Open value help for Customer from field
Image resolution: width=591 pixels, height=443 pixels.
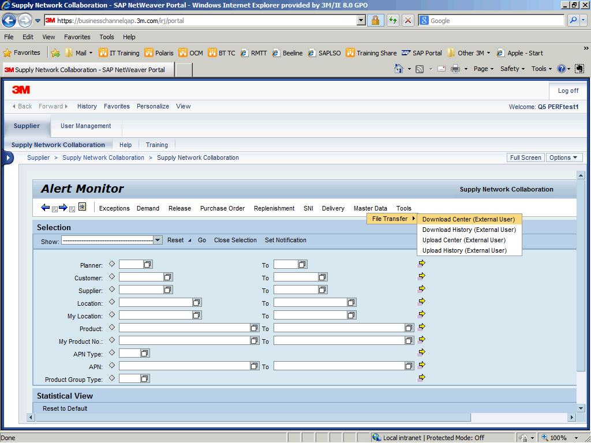pyautogui.click(x=168, y=277)
